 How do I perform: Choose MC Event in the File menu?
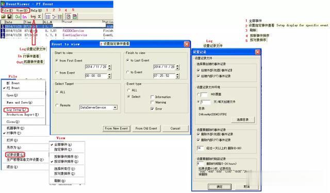point(13,83)
